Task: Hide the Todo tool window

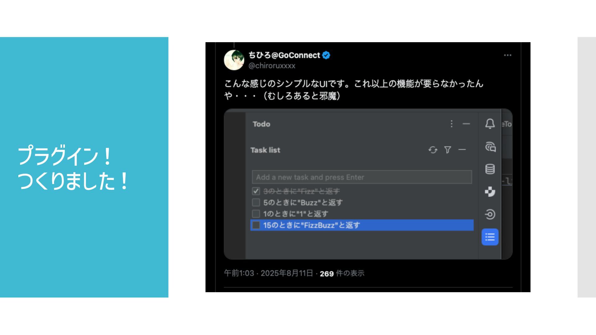Action: coord(466,124)
